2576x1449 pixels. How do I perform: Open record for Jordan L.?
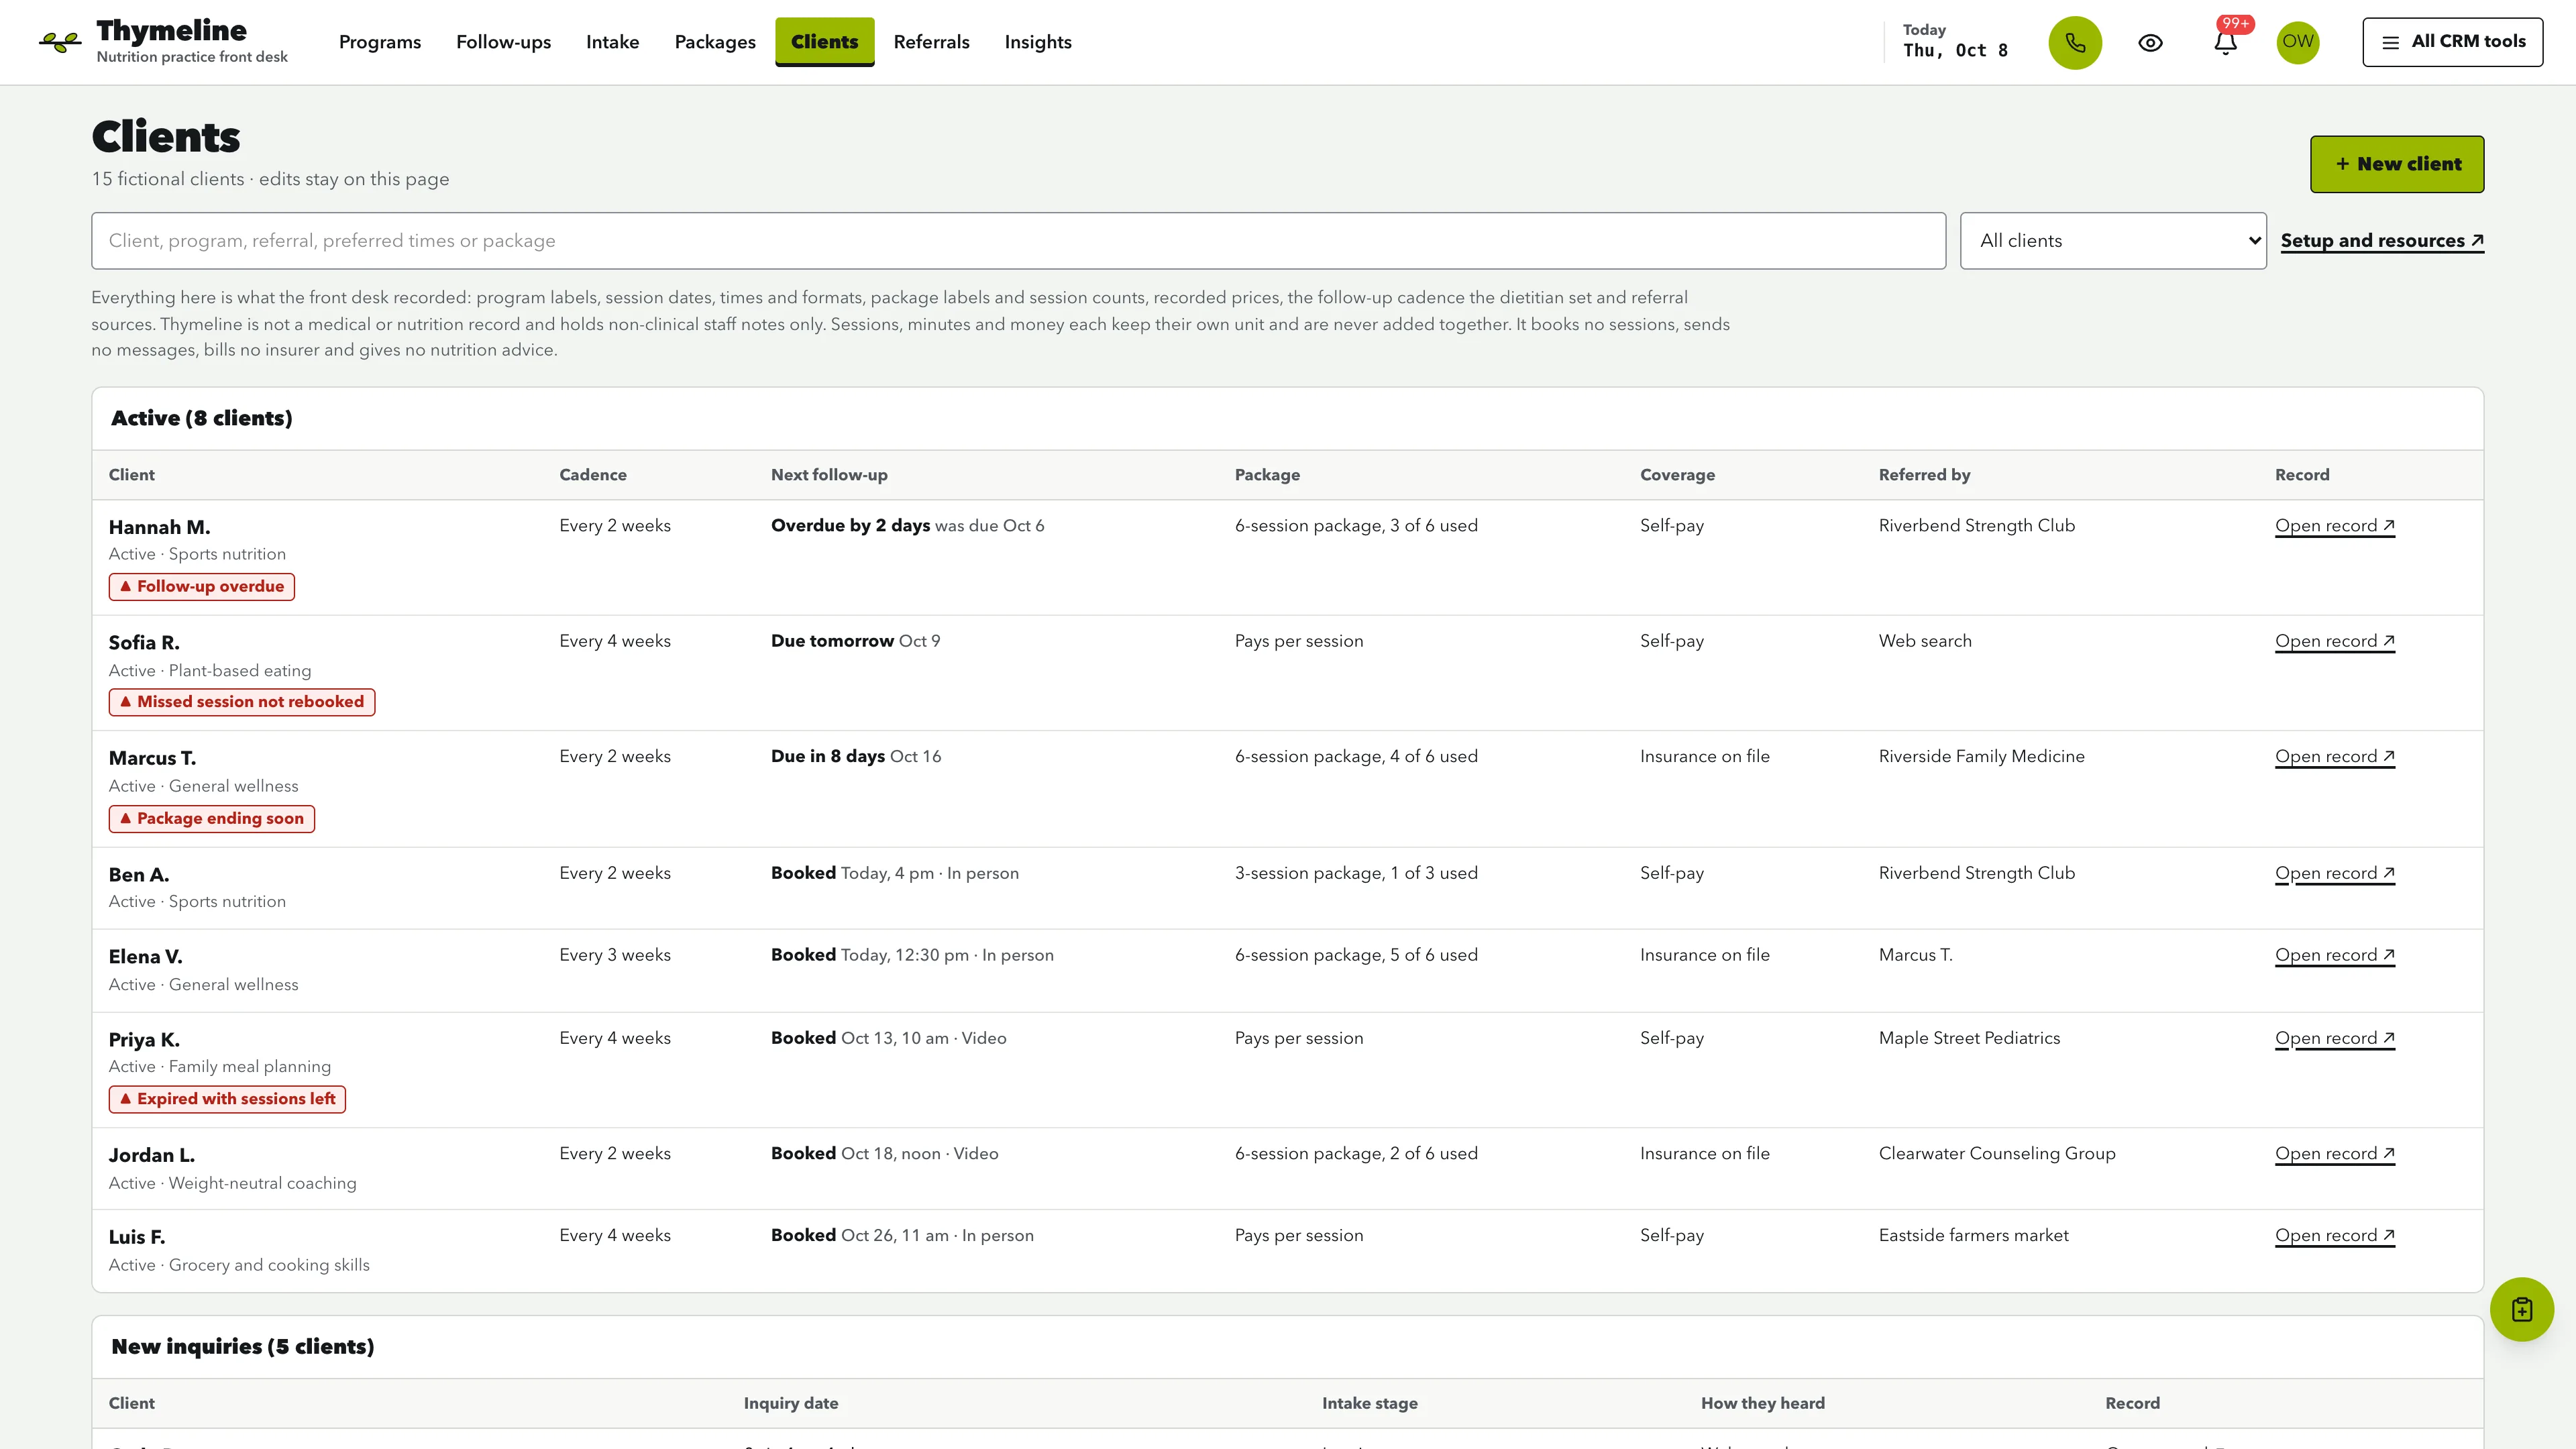click(x=2334, y=1153)
